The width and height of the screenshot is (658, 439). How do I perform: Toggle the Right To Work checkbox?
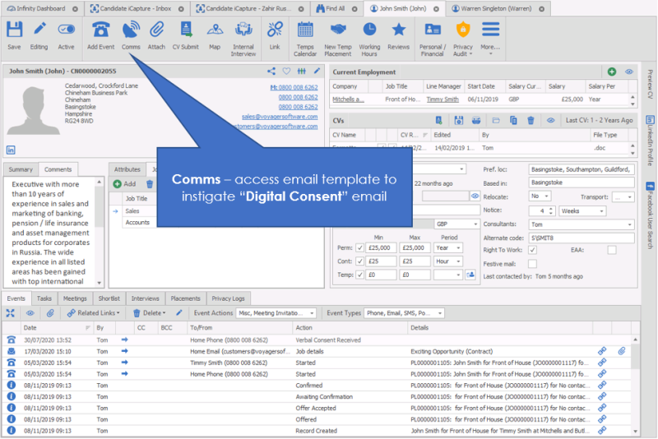533,250
